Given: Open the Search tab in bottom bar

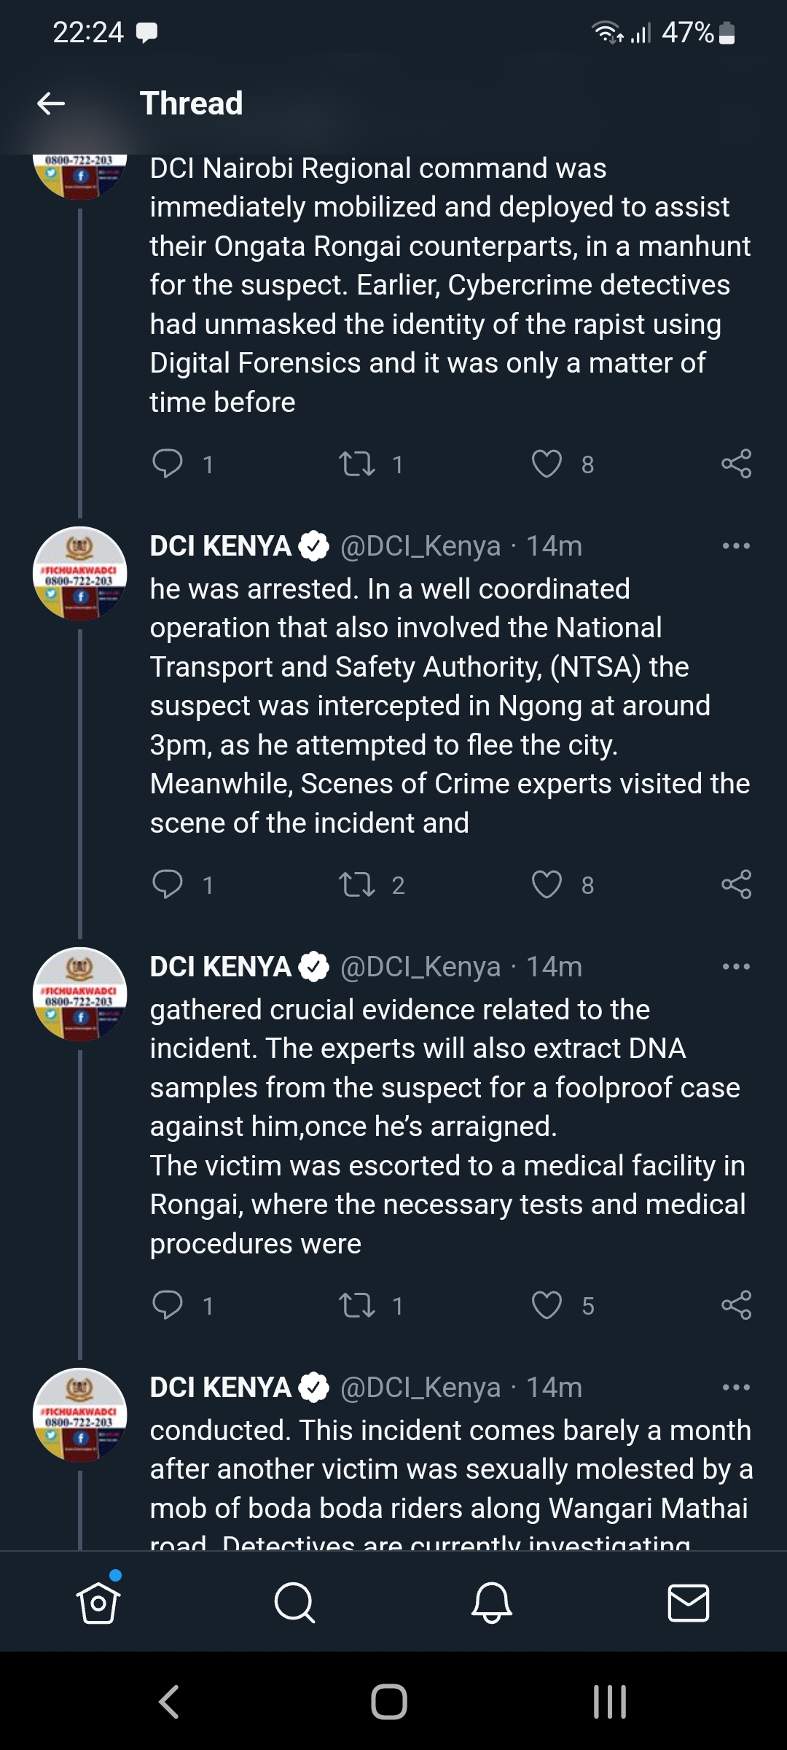Looking at the screenshot, I should (x=295, y=1602).
